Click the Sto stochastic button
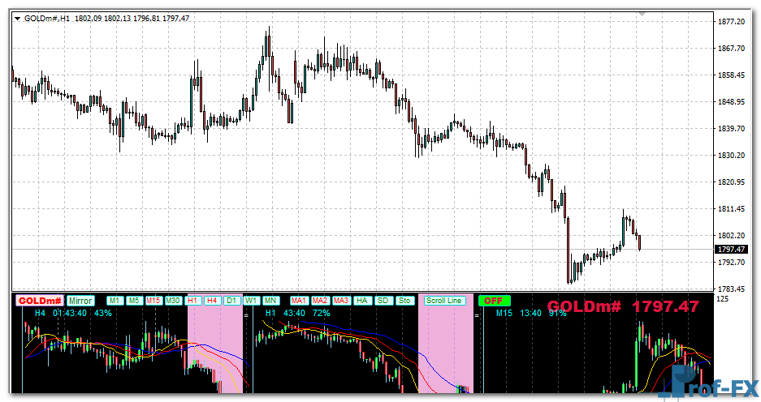Image resolution: width=761 pixels, height=402 pixels. 404,301
